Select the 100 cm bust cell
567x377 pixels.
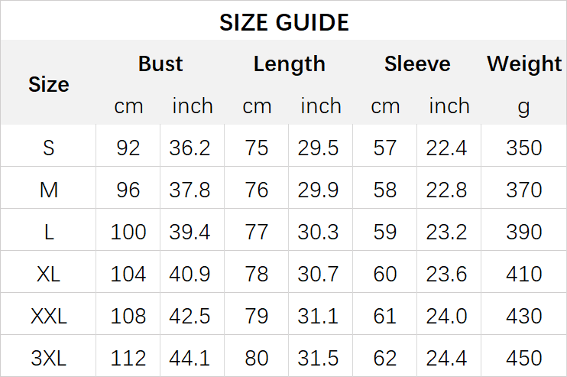pyautogui.click(x=128, y=232)
